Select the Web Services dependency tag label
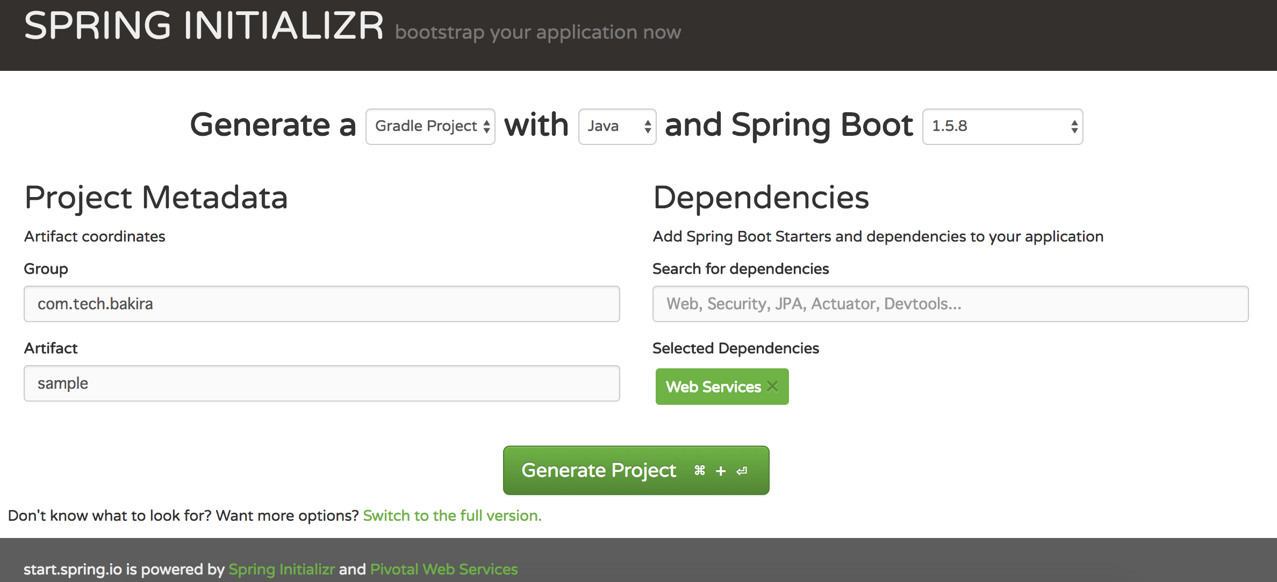This screenshot has height=582, width=1277. (713, 387)
